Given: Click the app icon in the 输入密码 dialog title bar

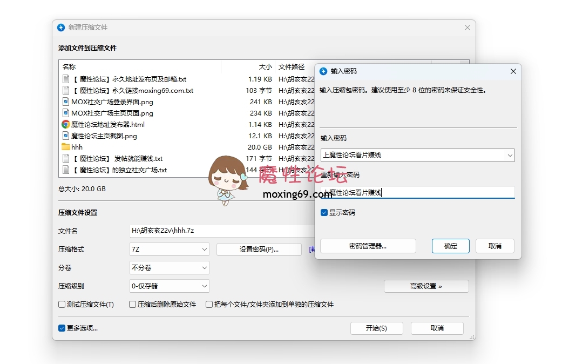Looking at the screenshot, I should pos(323,71).
